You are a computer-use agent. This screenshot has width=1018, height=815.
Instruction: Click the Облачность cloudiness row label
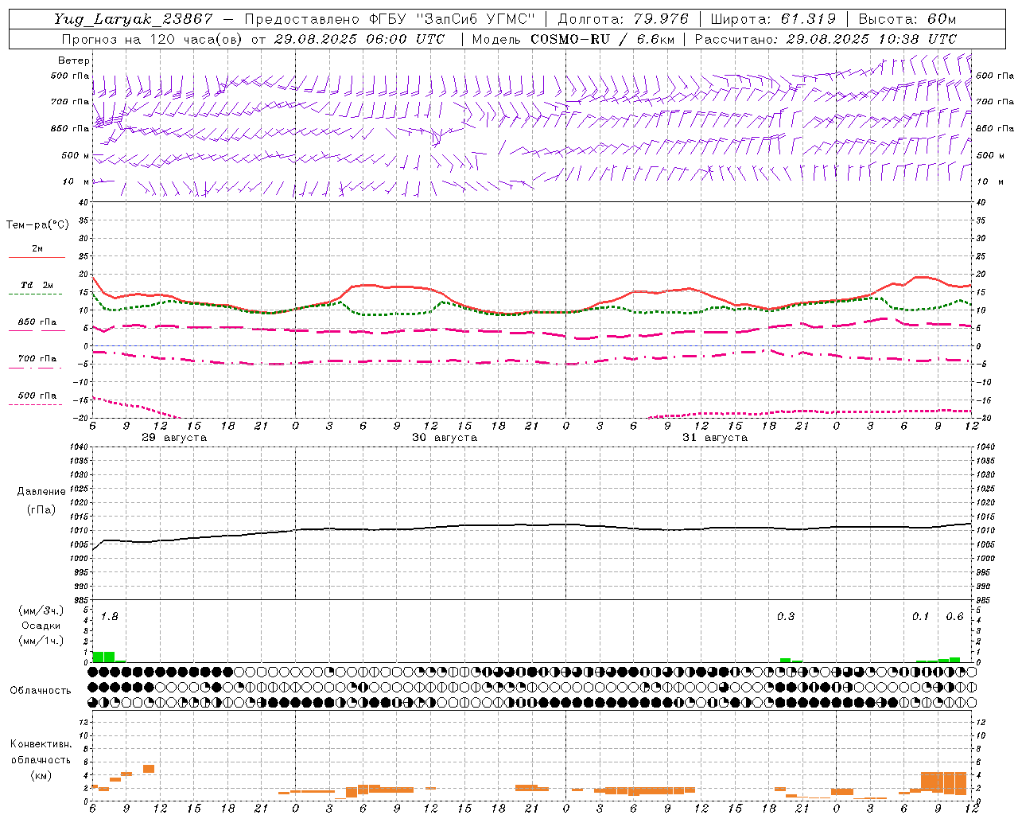pos(41,690)
